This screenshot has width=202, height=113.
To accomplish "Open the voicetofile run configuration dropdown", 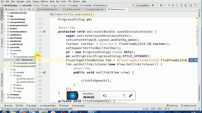I will click(143, 5).
